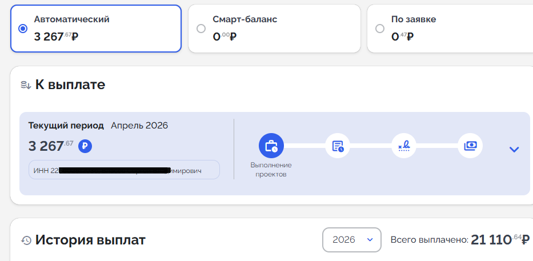Select the По заявке radio button
Screen dimensions: 533x261
point(380,29)
